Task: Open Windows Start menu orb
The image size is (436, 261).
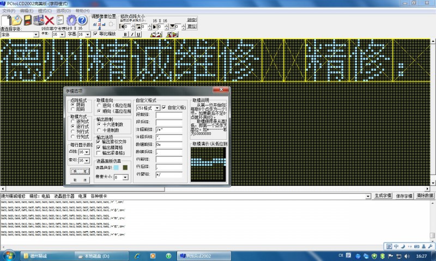Action: point(9,255)
